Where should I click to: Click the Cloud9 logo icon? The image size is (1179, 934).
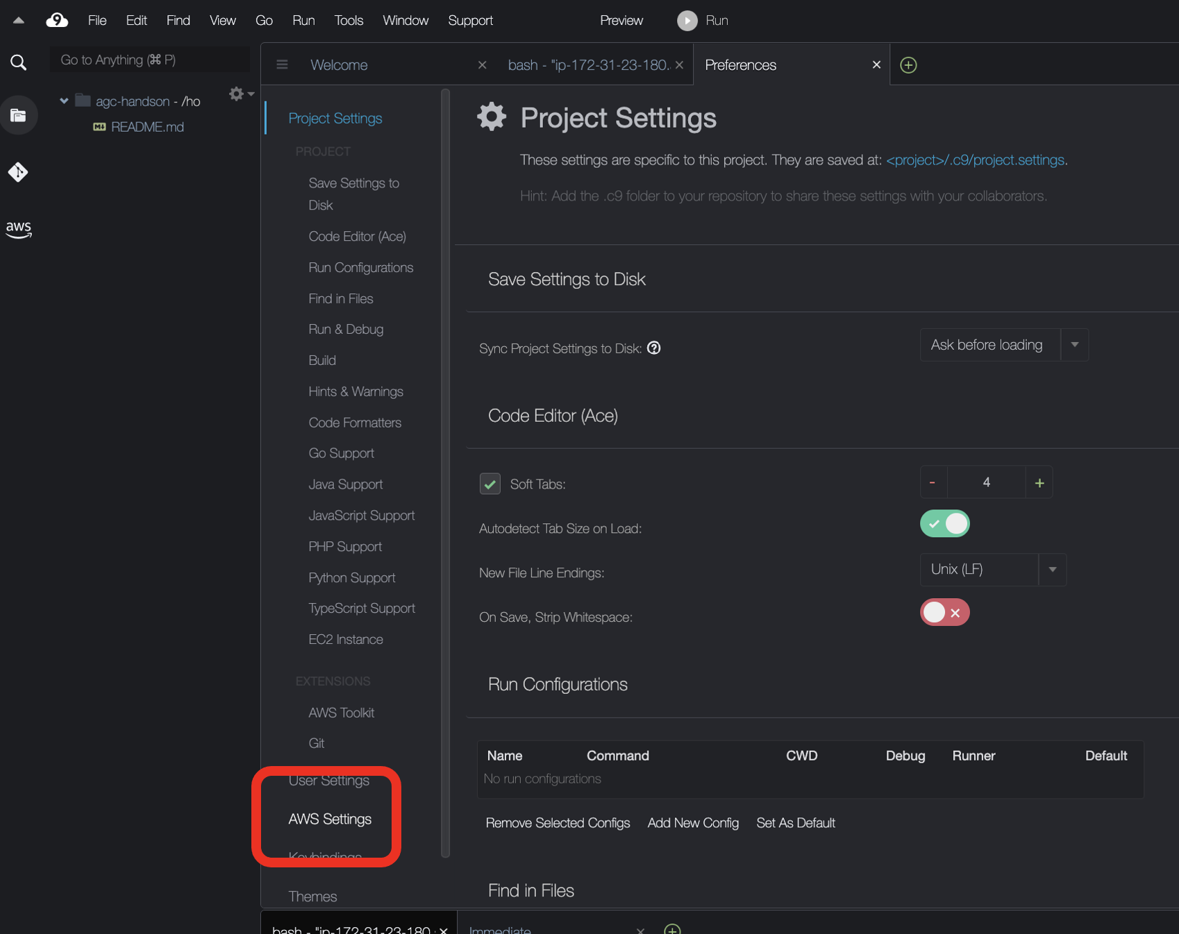(x=57, y=20)
